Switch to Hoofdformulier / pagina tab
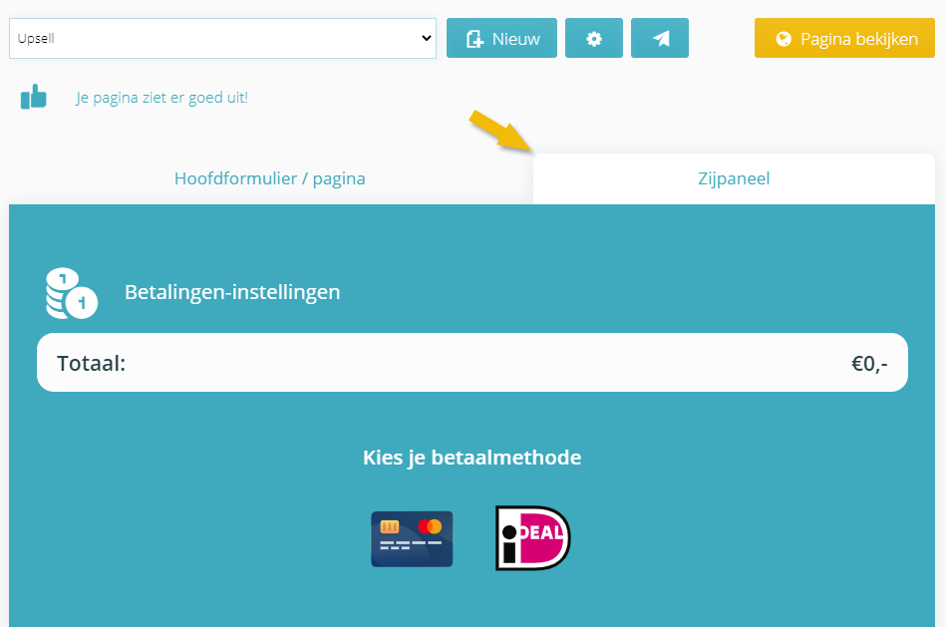 [270, 178]
